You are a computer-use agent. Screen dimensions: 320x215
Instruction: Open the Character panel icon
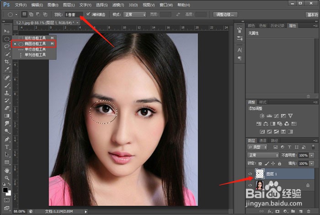pyautogui.click(x=240, y=50)
